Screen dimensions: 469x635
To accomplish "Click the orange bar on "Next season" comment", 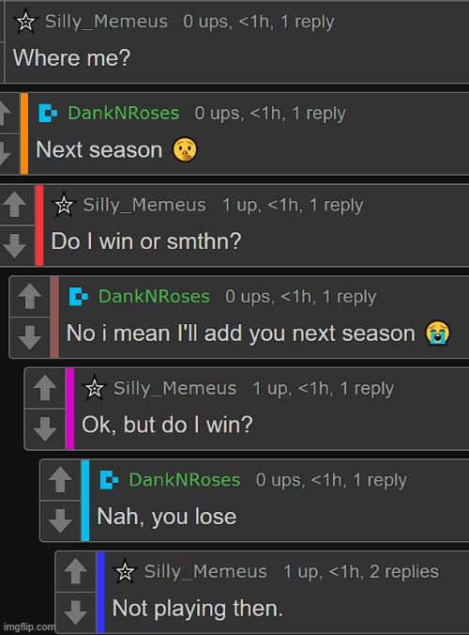I will (24, 133).
